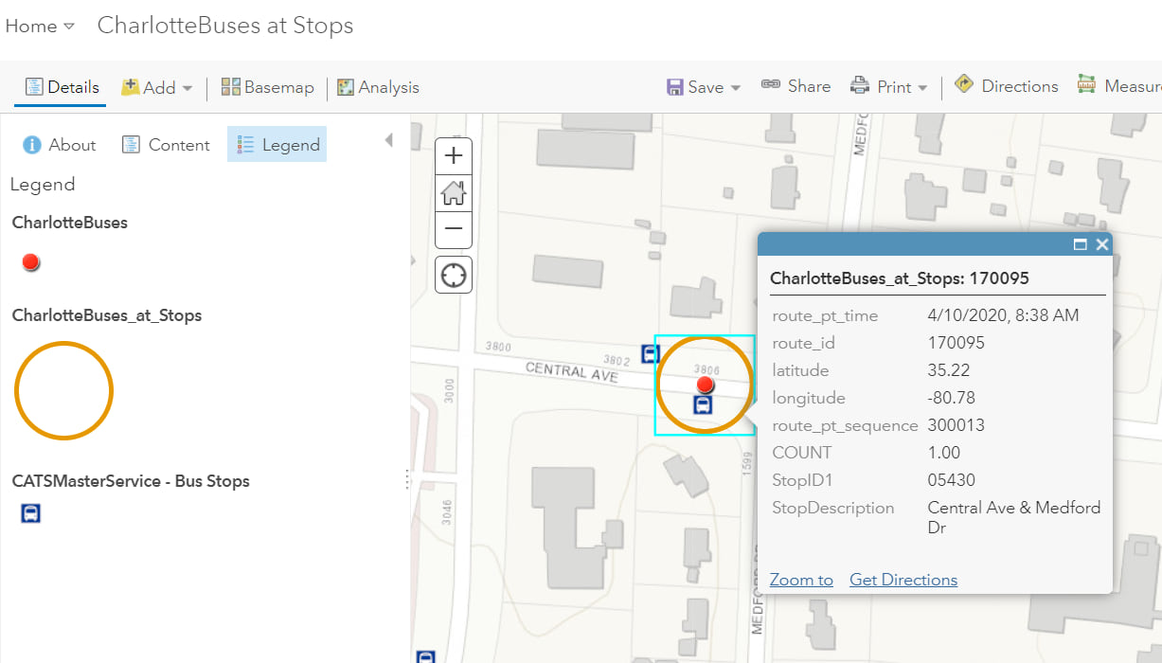Expand the Print options
1162x663 pixels.
click(888, 87)
